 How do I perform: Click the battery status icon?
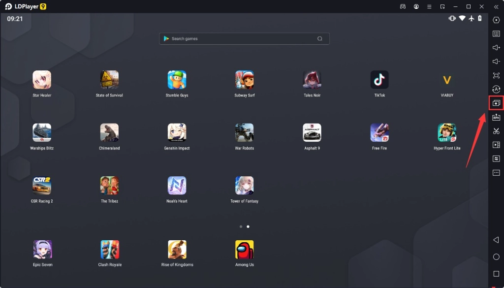point(480,18)
